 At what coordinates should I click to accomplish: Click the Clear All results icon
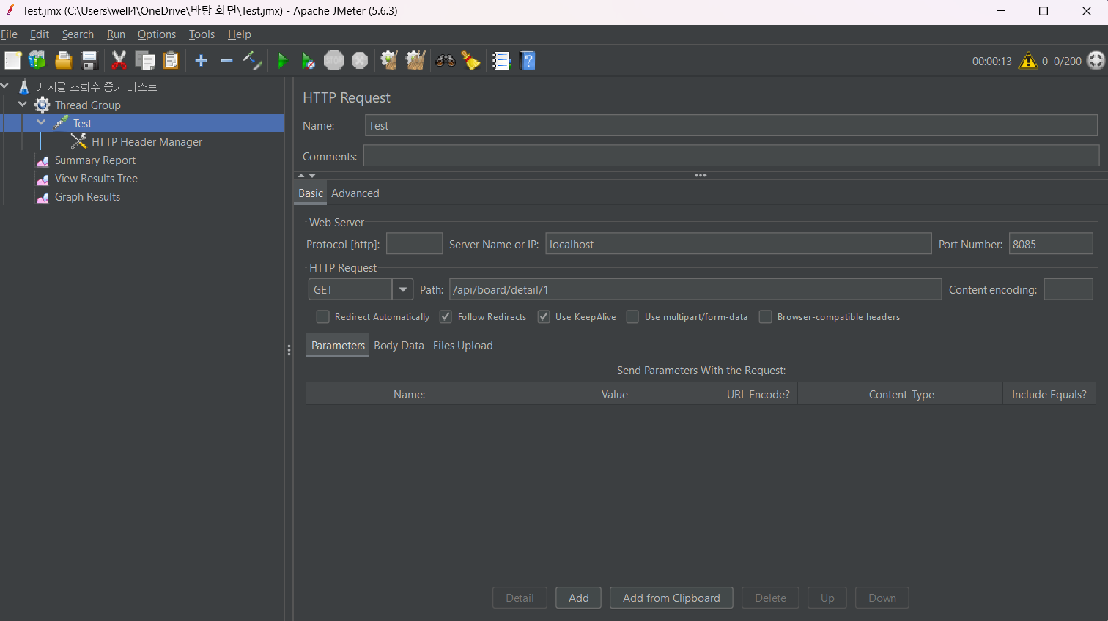[415, 61]
